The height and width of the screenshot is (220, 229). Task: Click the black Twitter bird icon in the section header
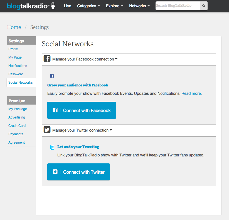point(47,130)
